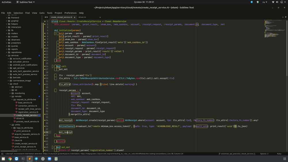Open Telegram from the dock
This screenshot has height=162, width=288.
click(x=36, y=159)
